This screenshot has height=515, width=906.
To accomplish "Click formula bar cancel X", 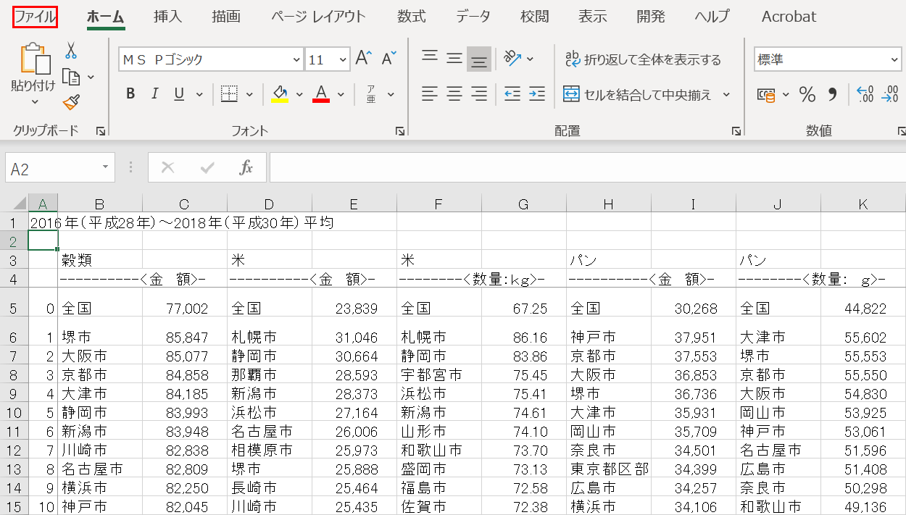I will tap(167, 168).
